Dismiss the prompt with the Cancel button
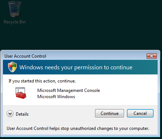Screen dimensions: 162x139 (x=140, y=113)
